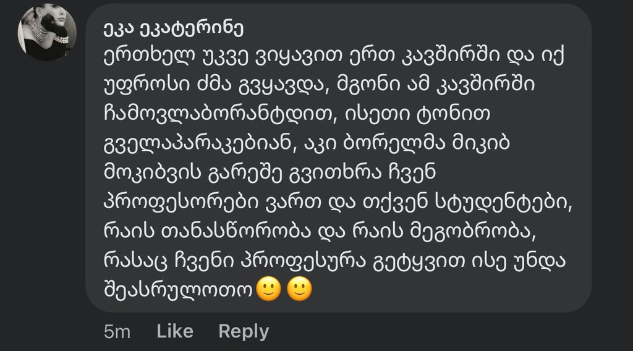Open commenter's profile picture avatar
Screen dimensions: 633x351
click(47, 32)
